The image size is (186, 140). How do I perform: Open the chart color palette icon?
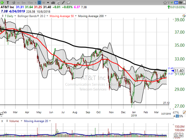pos(184,16)
